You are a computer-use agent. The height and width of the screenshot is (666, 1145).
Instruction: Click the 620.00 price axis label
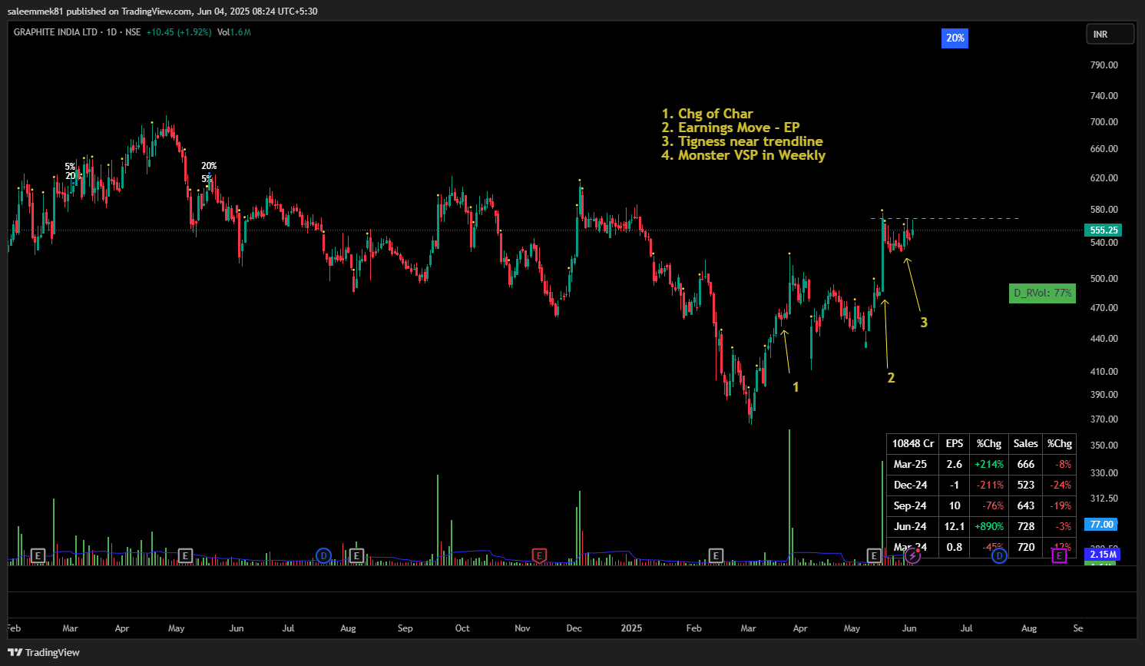(x=1104, y=178)
